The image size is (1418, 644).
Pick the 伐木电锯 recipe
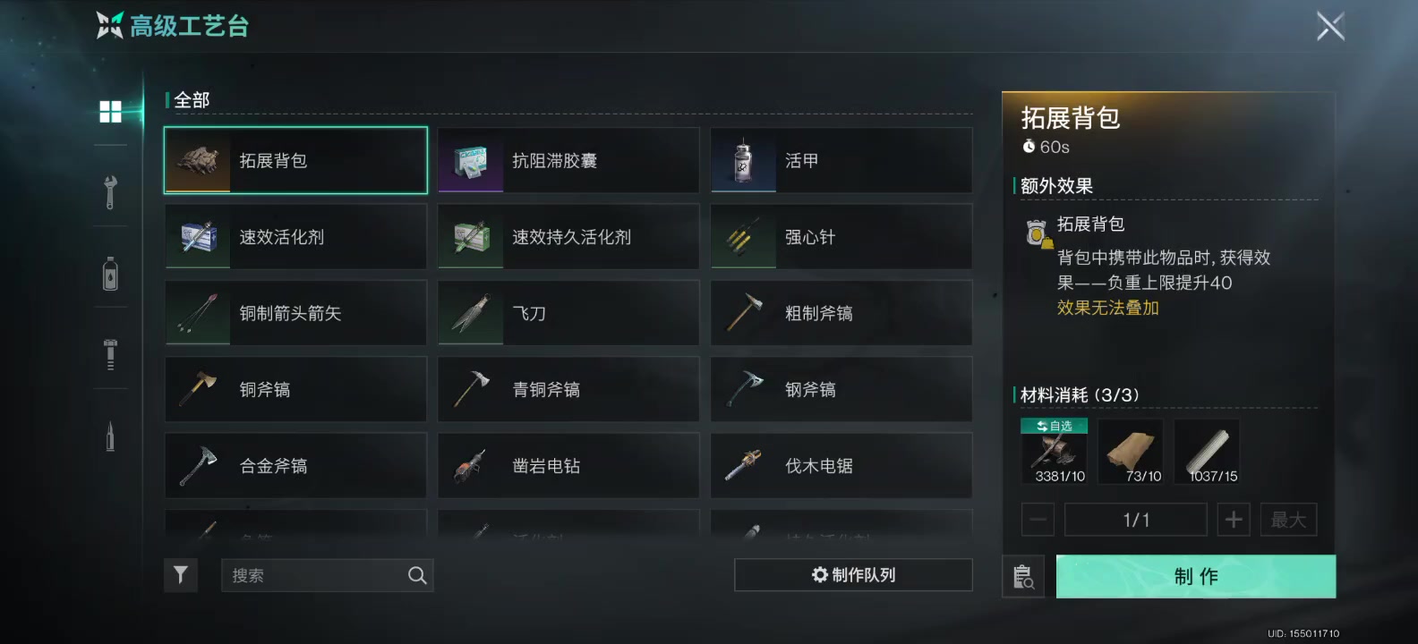pyautogui.click(x=841, y=466)
